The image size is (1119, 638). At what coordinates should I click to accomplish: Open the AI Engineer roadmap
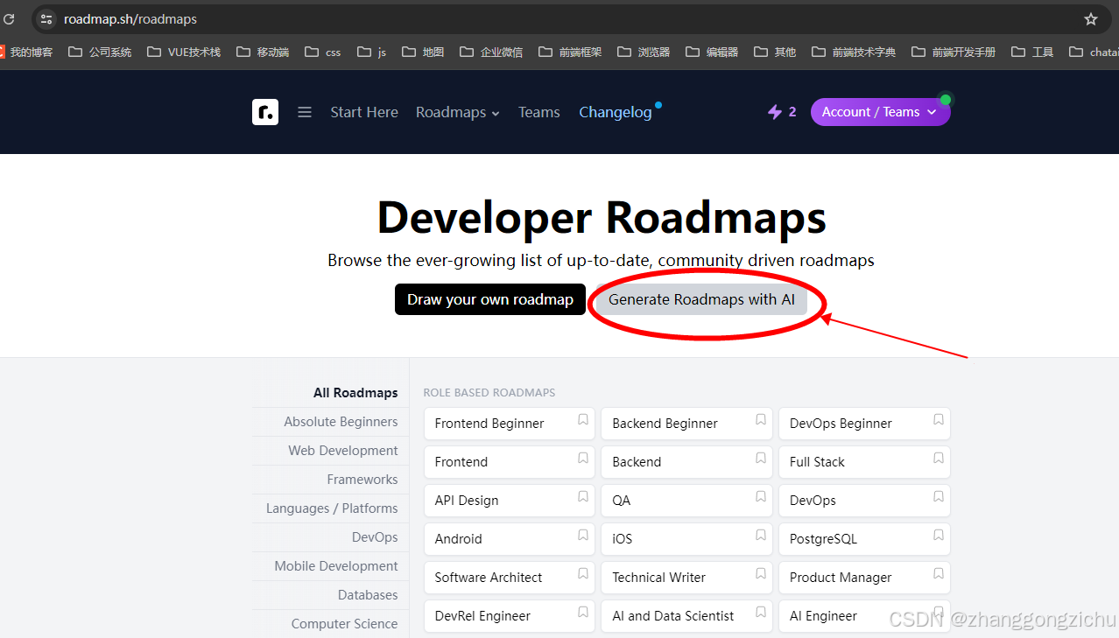tap(864, 616)
